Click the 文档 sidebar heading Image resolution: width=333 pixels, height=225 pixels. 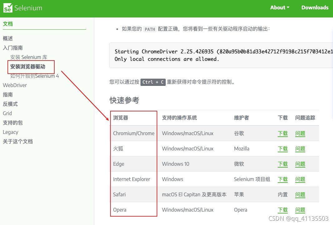[x=7, y=24]
